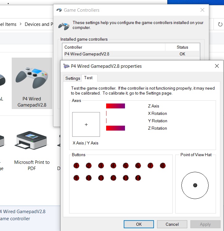Click Y Rotation label
Viewport: 224px width, 231px height.
pos(157,121)
